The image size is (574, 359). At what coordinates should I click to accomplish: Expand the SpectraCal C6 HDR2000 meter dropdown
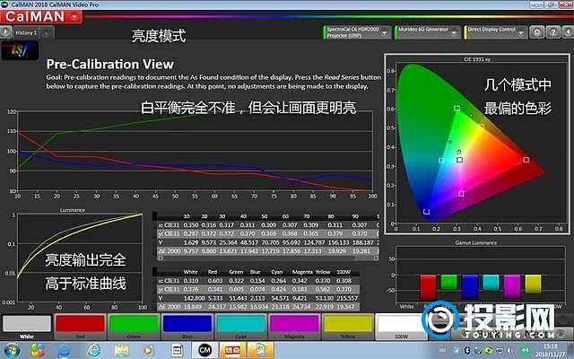click(x=385, y=32)
